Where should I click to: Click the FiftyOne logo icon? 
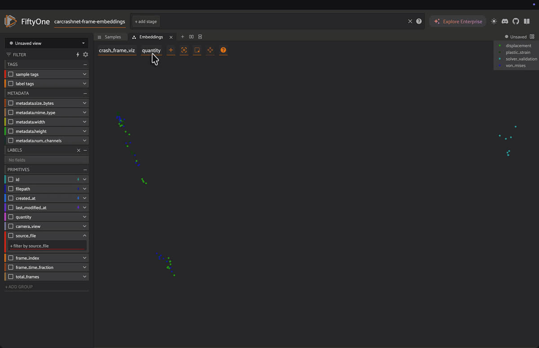pyautogui.click(x=10, y=21)
